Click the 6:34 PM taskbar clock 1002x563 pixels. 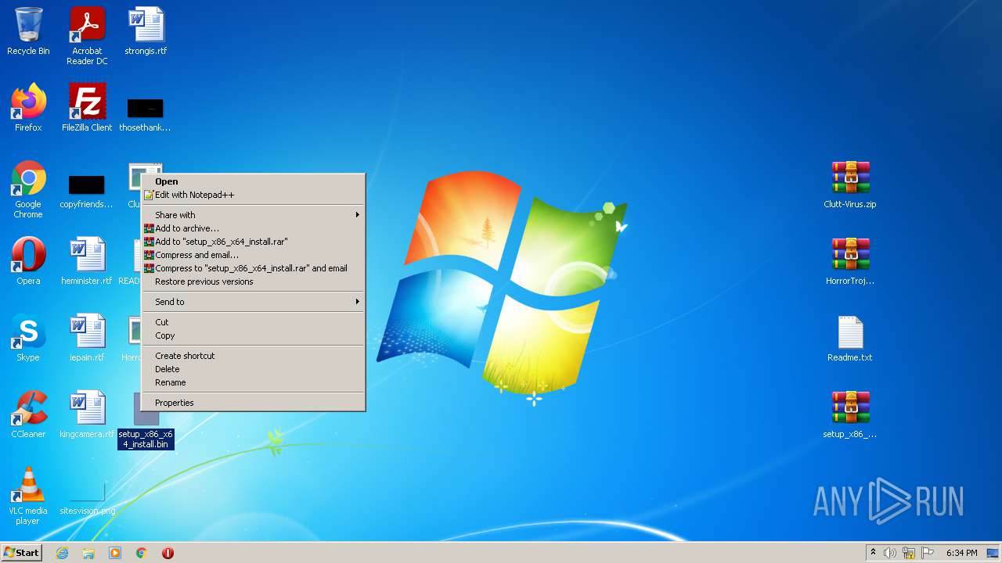pos(961,553)
